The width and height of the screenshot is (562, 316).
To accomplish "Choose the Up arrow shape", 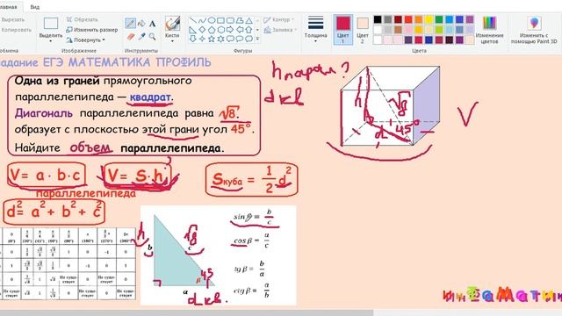I will tap(249, 30).
